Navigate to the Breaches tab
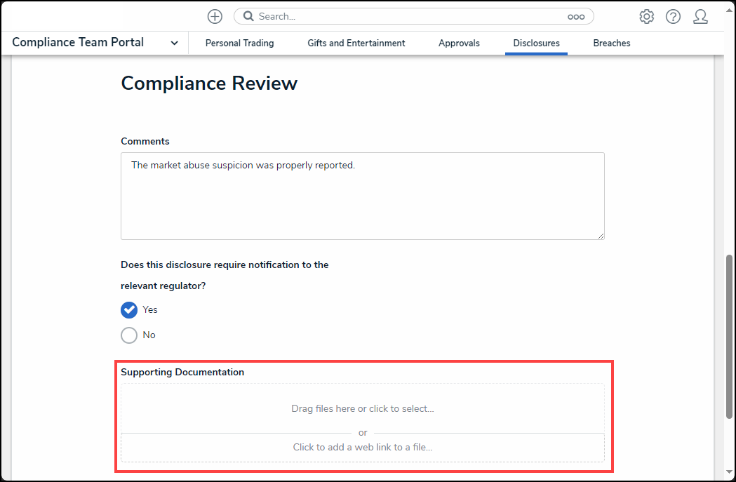The width and height of the screenshot is (736, 482). tap(611, 43)
